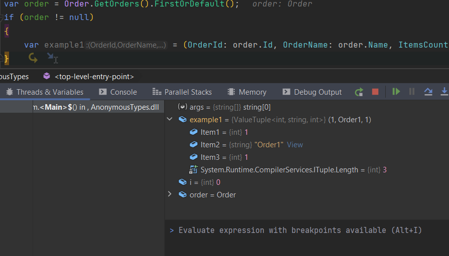Open the Parallel Stacks tab
The image size is (449, 256).
182,92
